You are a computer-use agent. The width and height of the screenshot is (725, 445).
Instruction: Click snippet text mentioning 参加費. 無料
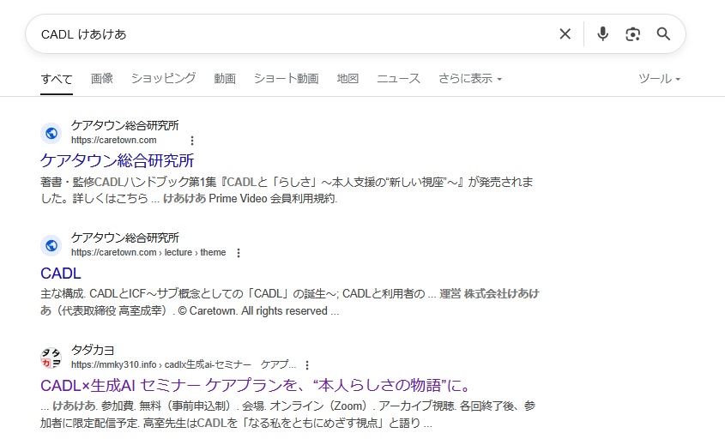(x=287, y=414)
